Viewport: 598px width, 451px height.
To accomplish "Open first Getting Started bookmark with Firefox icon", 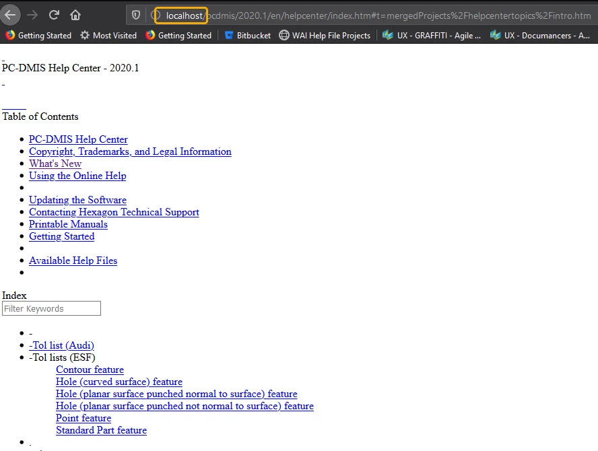I will point(38,36).
